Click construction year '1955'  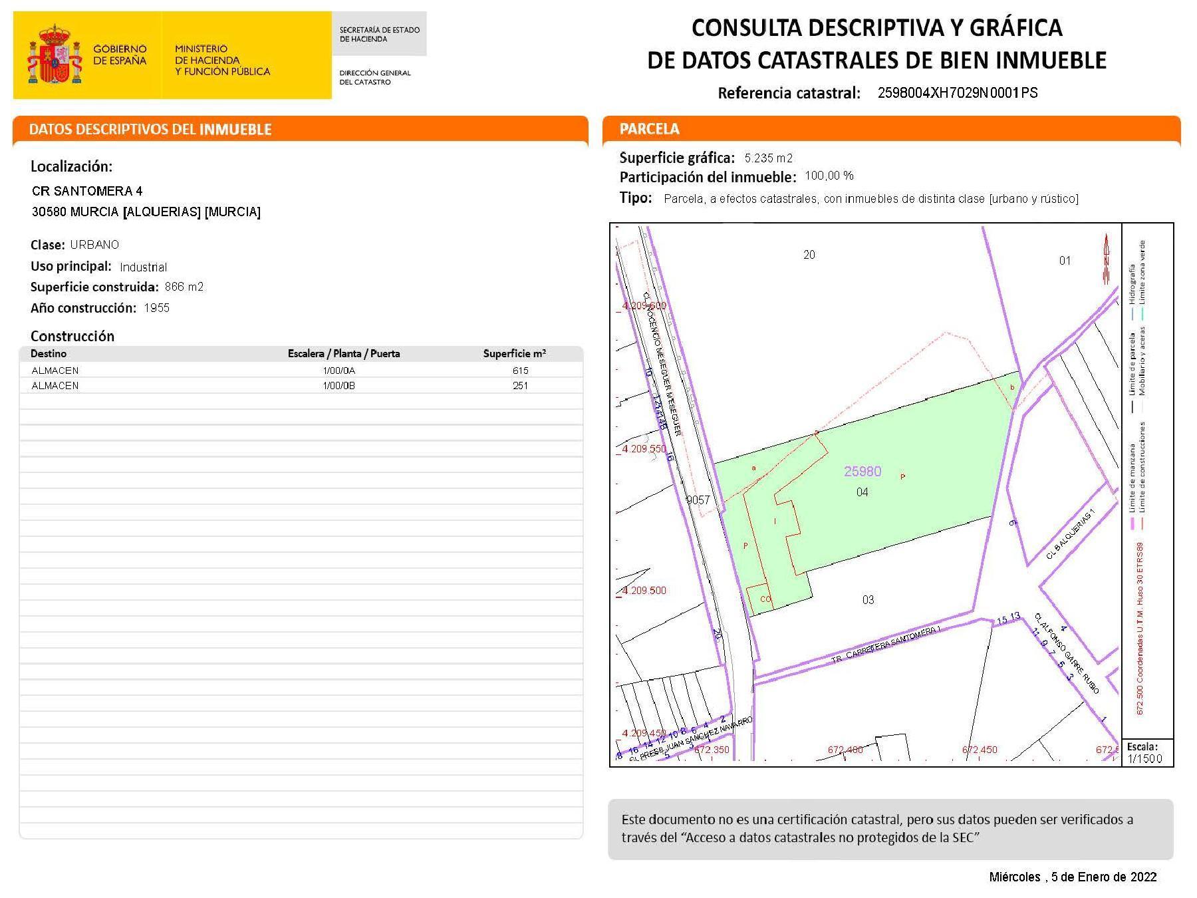point(157,307)
